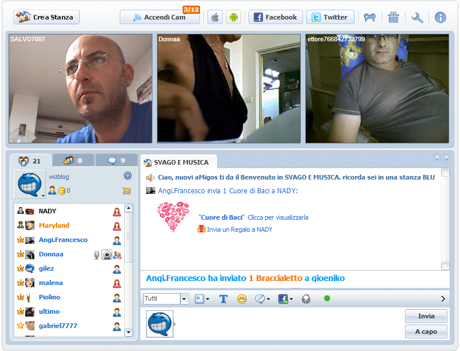
Task: Select malena in user list
Action: coord(69,283)
